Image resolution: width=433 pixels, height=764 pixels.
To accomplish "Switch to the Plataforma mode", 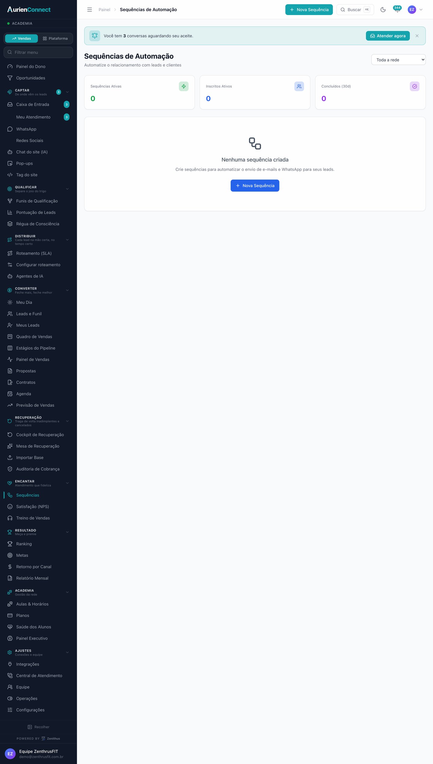I will 55,39.
